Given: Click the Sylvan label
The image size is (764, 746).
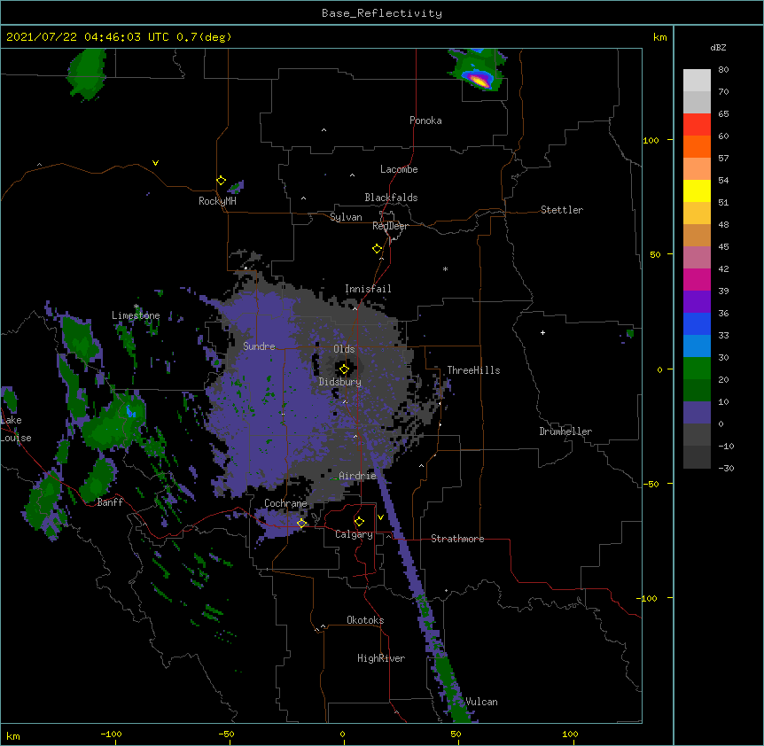Looking at the screenshot, I should [346, 217].
